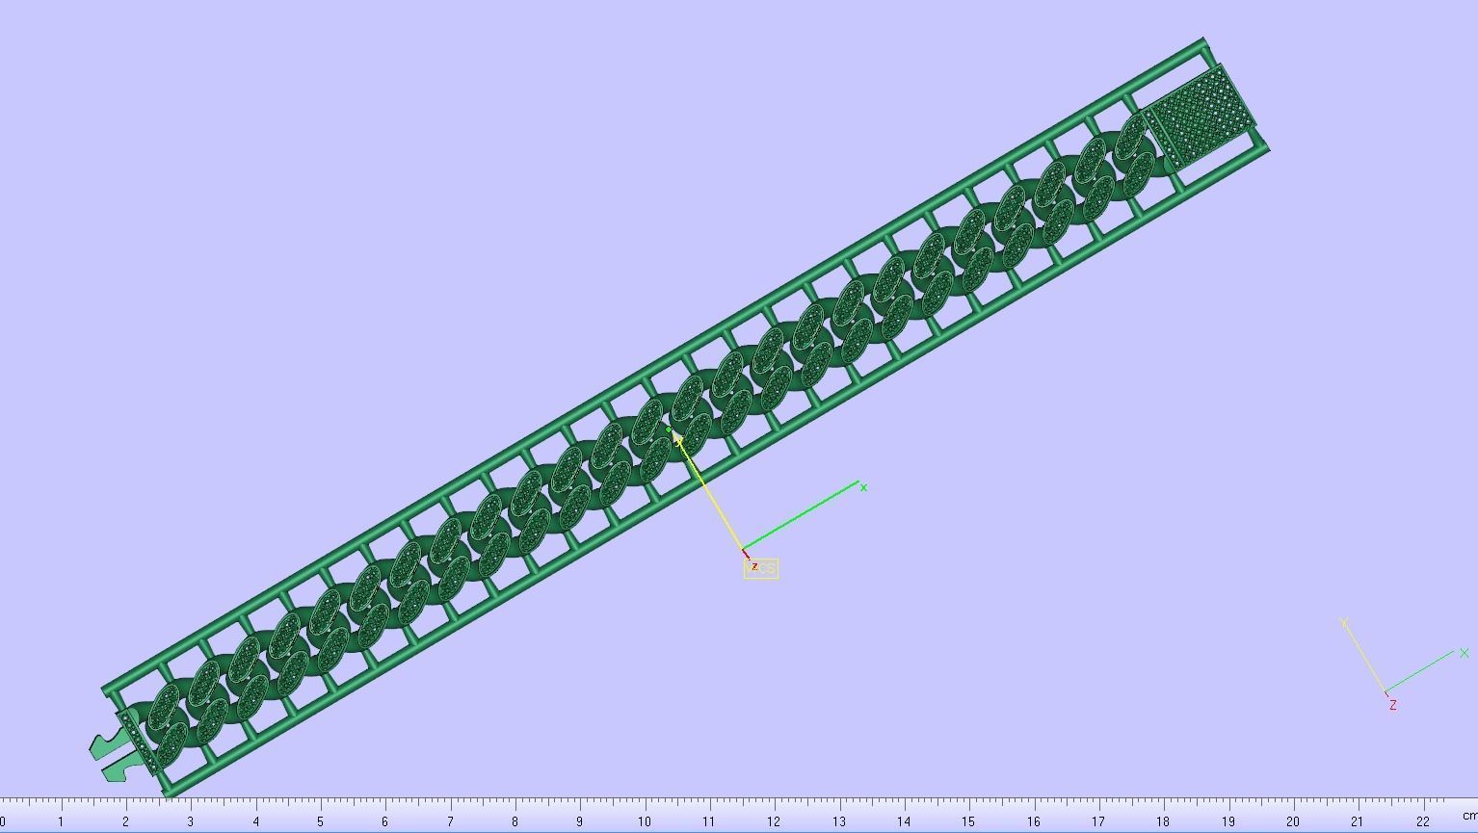Click the green x axis label of WCS
Viewport: 1478px width, 833px height.
(863, 488)
